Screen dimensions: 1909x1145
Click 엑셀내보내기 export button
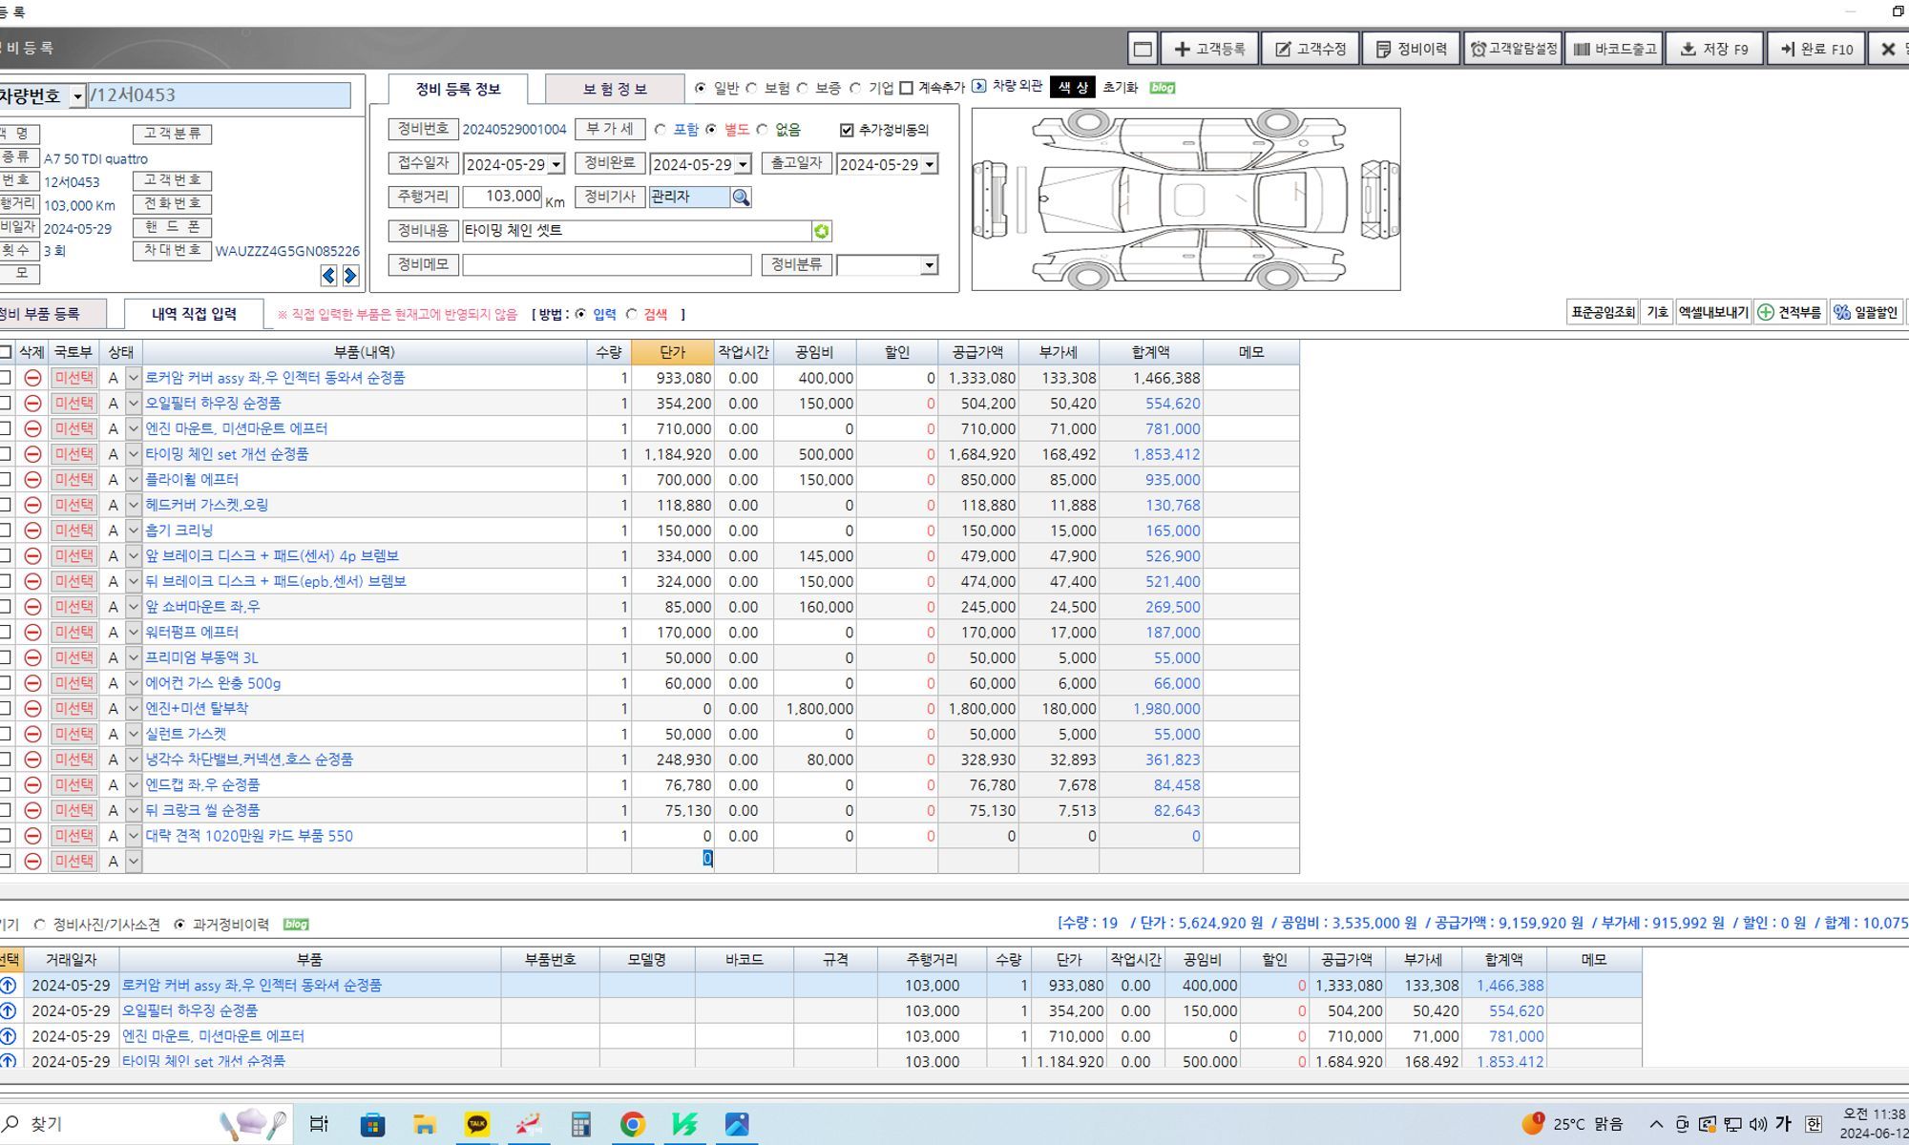tap(1713, 312)
